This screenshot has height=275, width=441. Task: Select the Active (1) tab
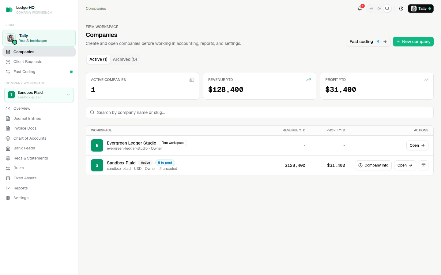(98, 59)
